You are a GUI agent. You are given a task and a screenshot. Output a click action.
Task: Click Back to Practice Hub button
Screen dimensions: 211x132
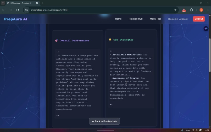(104, 121)
